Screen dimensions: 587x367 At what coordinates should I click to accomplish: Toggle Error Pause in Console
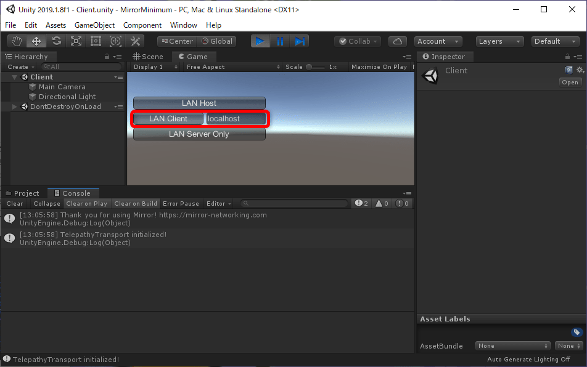(181, 203)
